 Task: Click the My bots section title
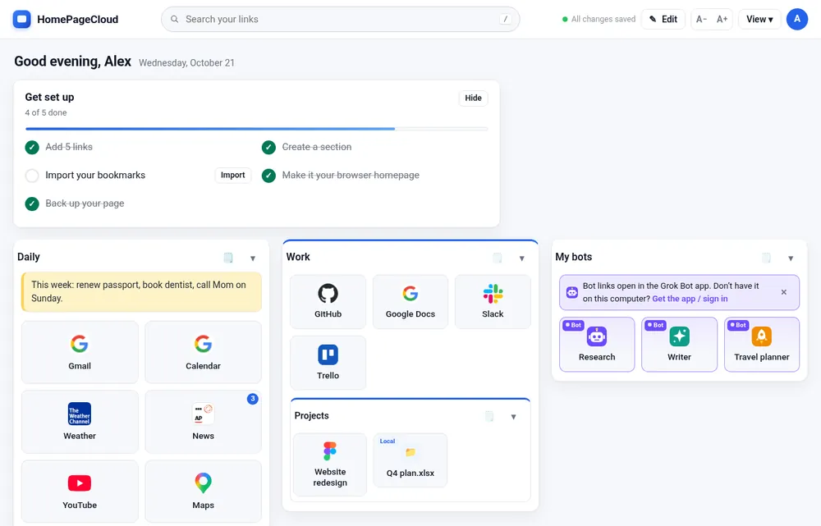573,257
